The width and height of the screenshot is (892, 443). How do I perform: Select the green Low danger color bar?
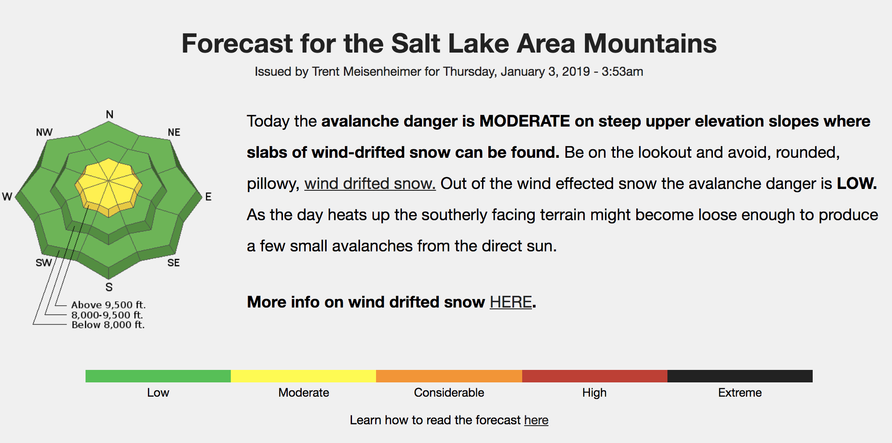click(x=158, y=376)
